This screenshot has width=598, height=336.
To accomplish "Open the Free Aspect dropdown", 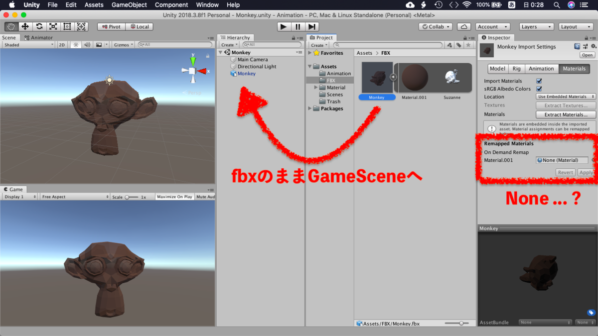I will (x=75, y=197).
